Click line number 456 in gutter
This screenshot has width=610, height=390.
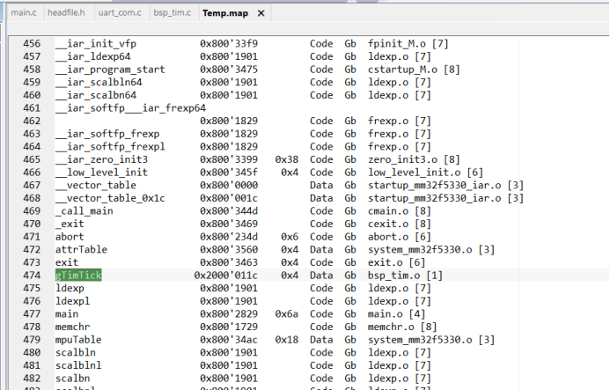[x=32, y=44]
